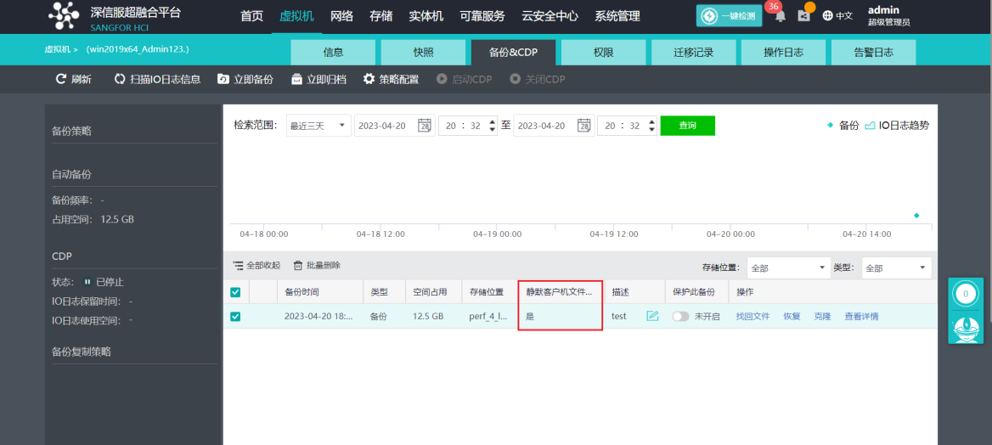The image size is (992, 445).
Task: Toggle the select-all header checkbox
Action: [x=235, y=292]
